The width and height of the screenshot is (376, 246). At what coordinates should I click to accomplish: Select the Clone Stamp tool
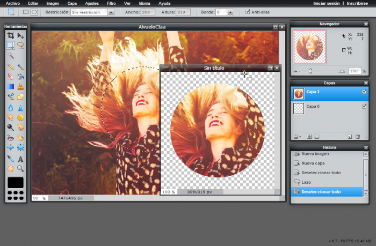tap(20, 87)
